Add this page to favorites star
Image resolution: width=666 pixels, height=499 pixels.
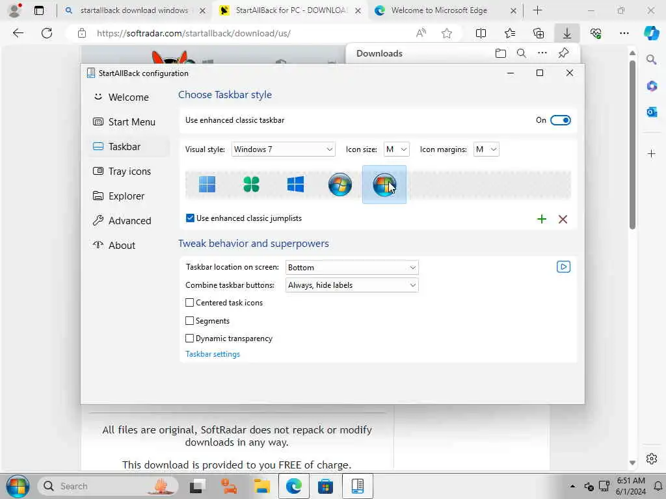tap(446, 33)
